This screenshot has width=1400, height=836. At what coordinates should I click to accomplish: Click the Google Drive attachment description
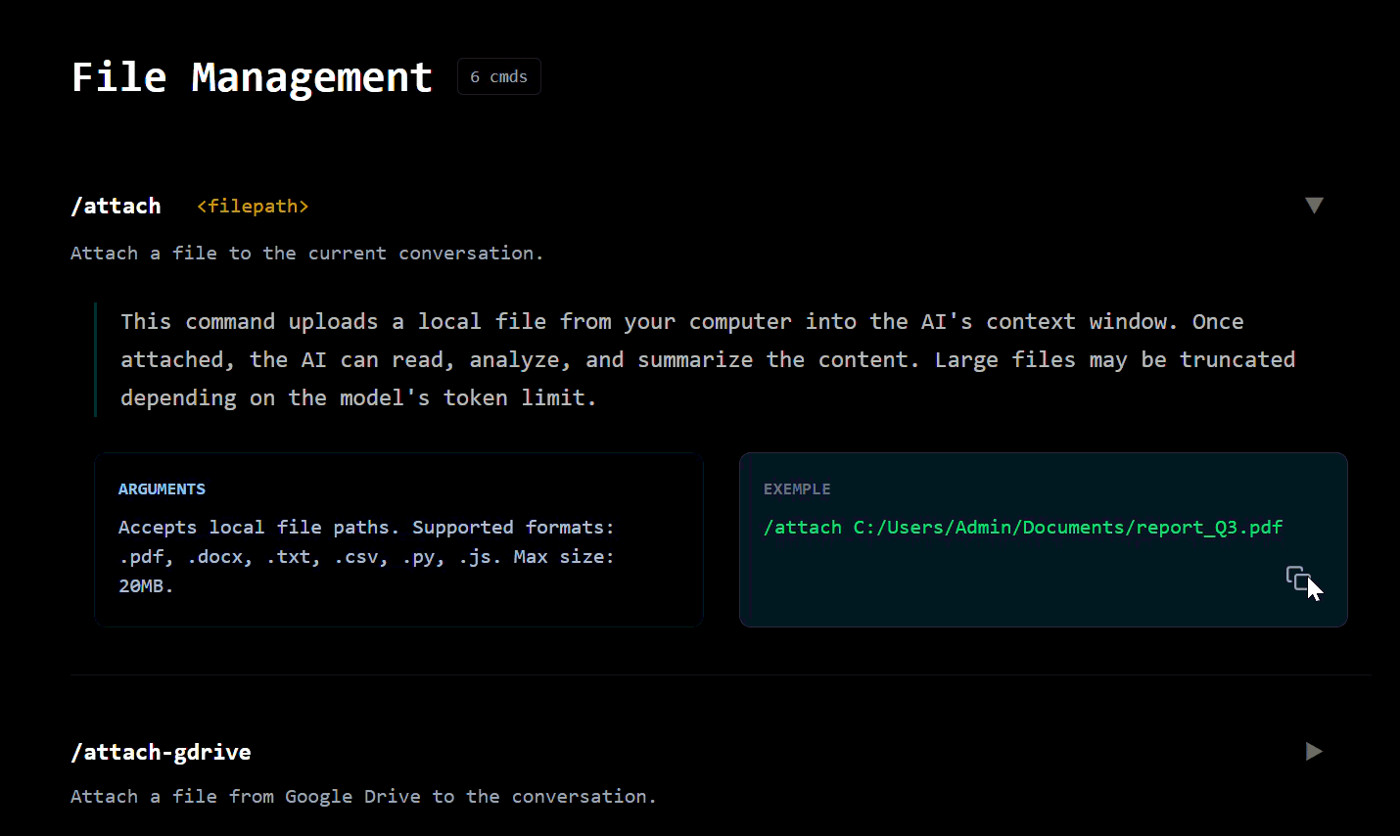coord(362,796)
